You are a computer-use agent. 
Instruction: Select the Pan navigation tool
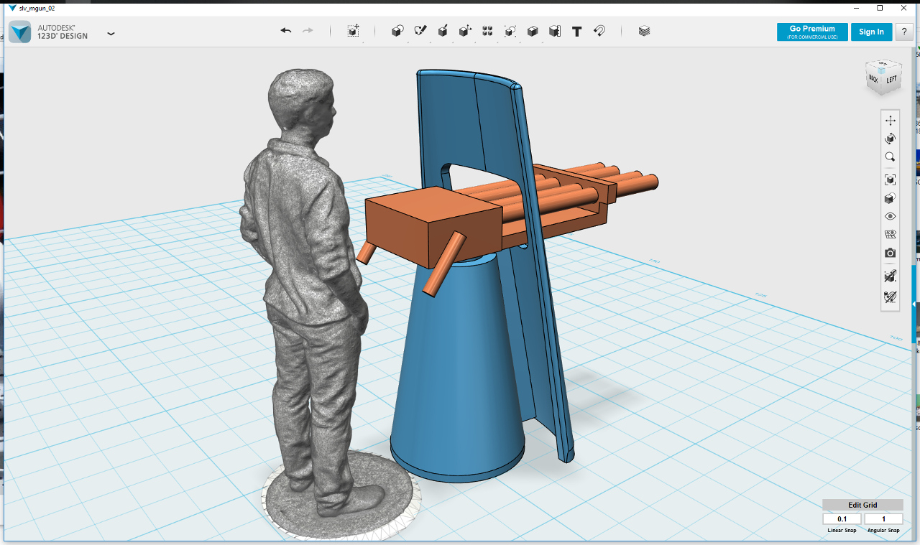click(891, 120)
